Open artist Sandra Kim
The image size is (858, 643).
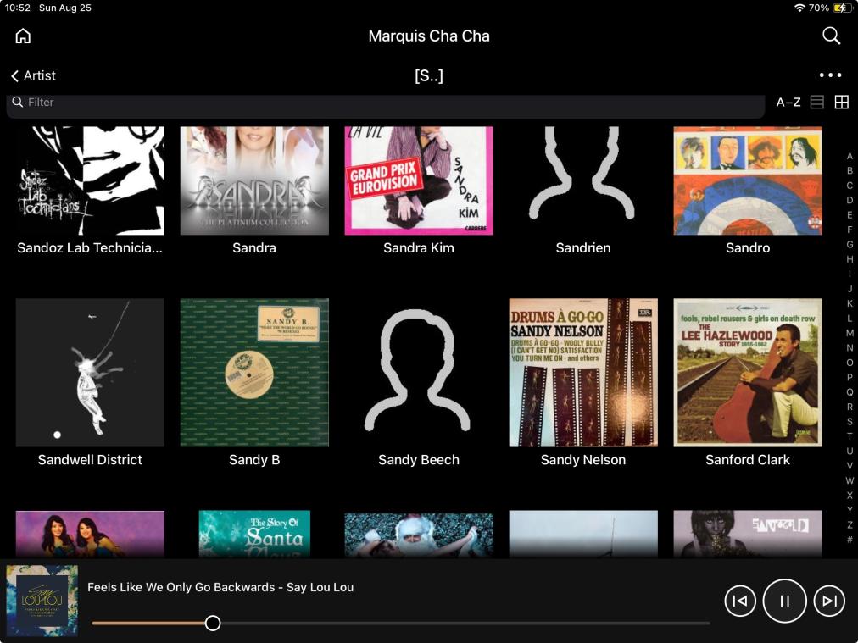click(x=419, y=181)
